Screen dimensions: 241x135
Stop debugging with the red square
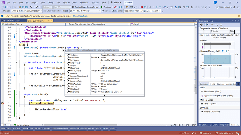point(142,7)
